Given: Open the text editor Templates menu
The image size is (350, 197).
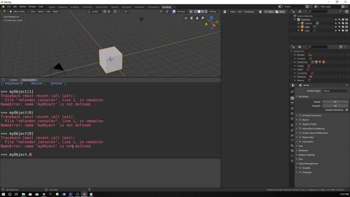Looking at the screenshot, I should 249,11.
